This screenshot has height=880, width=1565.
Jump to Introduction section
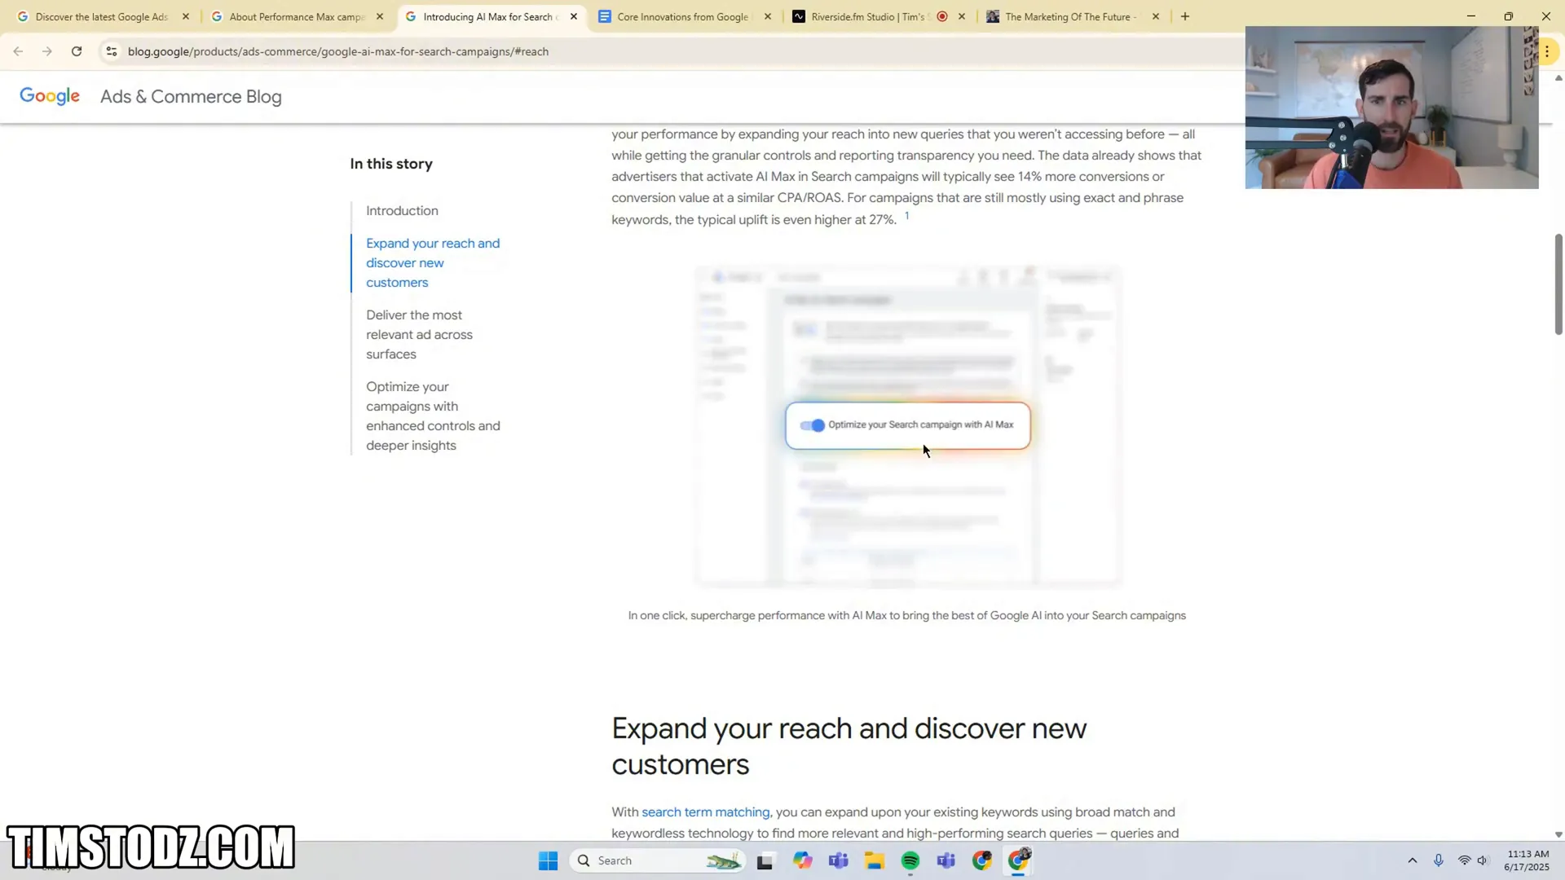point(402,210)
